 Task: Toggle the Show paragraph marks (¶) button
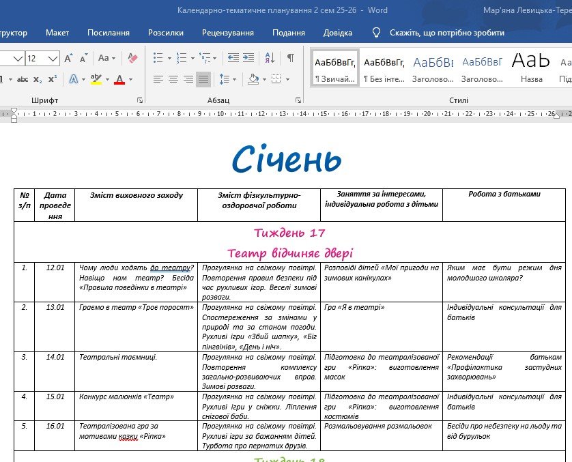pos(291,59)
